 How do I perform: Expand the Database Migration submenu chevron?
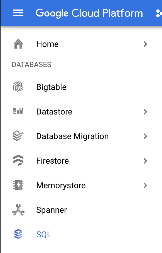[x=145, y=136]
